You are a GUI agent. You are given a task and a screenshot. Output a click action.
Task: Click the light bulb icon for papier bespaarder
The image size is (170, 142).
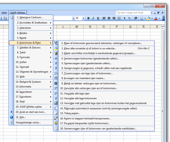56,123
